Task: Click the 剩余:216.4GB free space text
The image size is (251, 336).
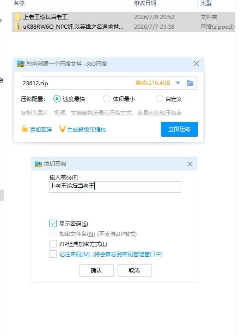Action: [153, 83]
